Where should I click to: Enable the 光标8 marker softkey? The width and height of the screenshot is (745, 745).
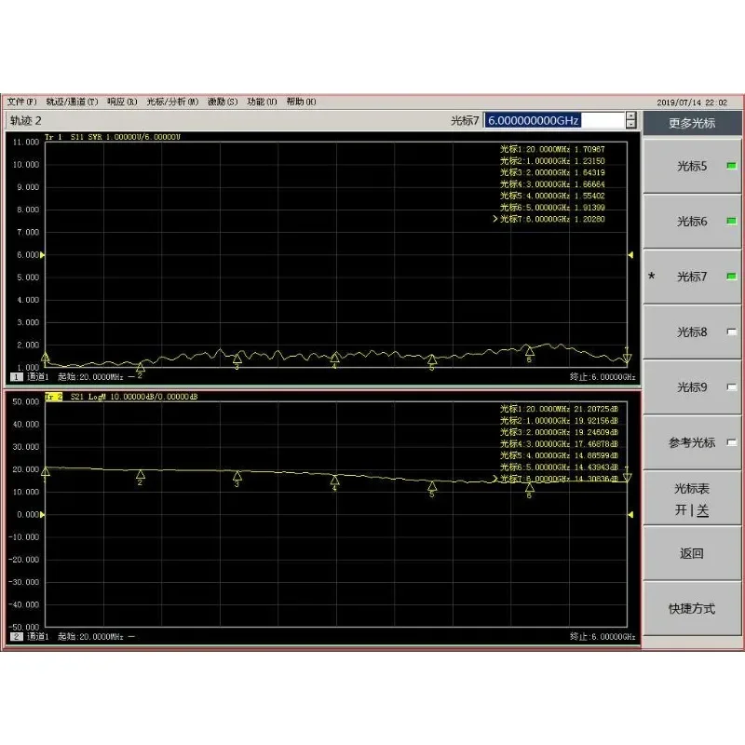pyautogui.click(x=692, y=332)
